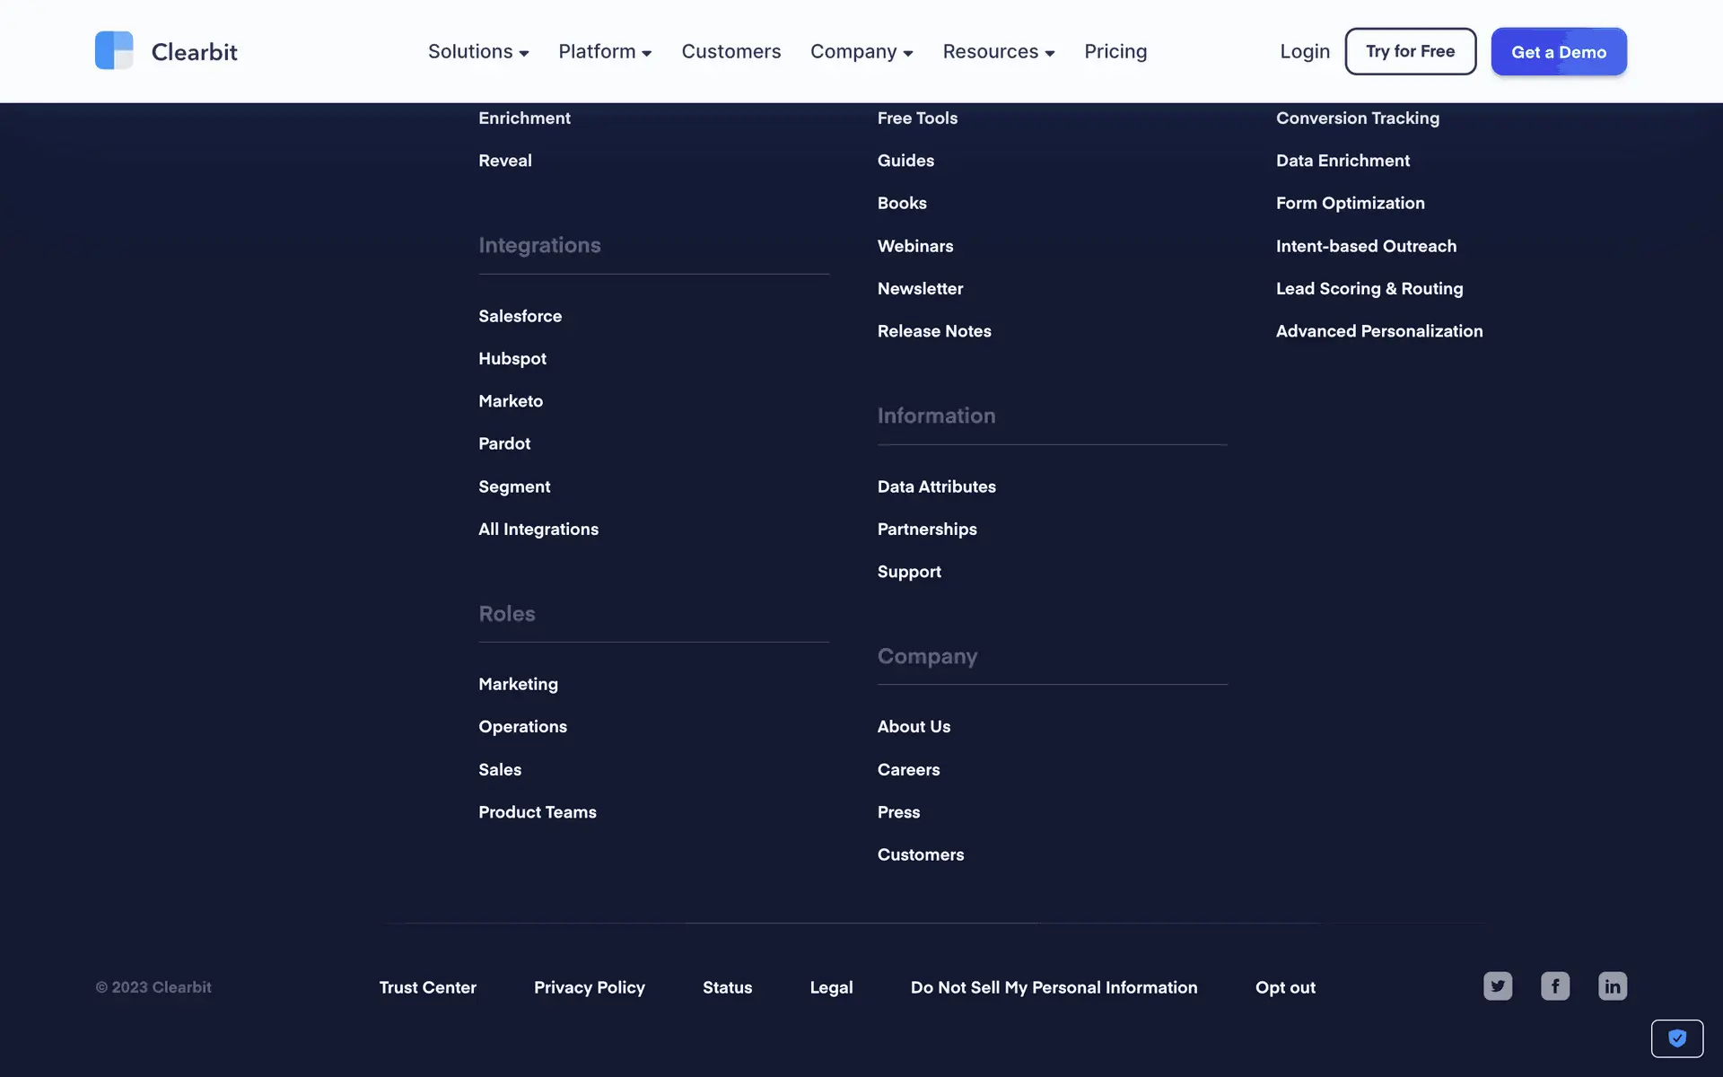Open Customers in the top navigation

click(x=730, y=52)
